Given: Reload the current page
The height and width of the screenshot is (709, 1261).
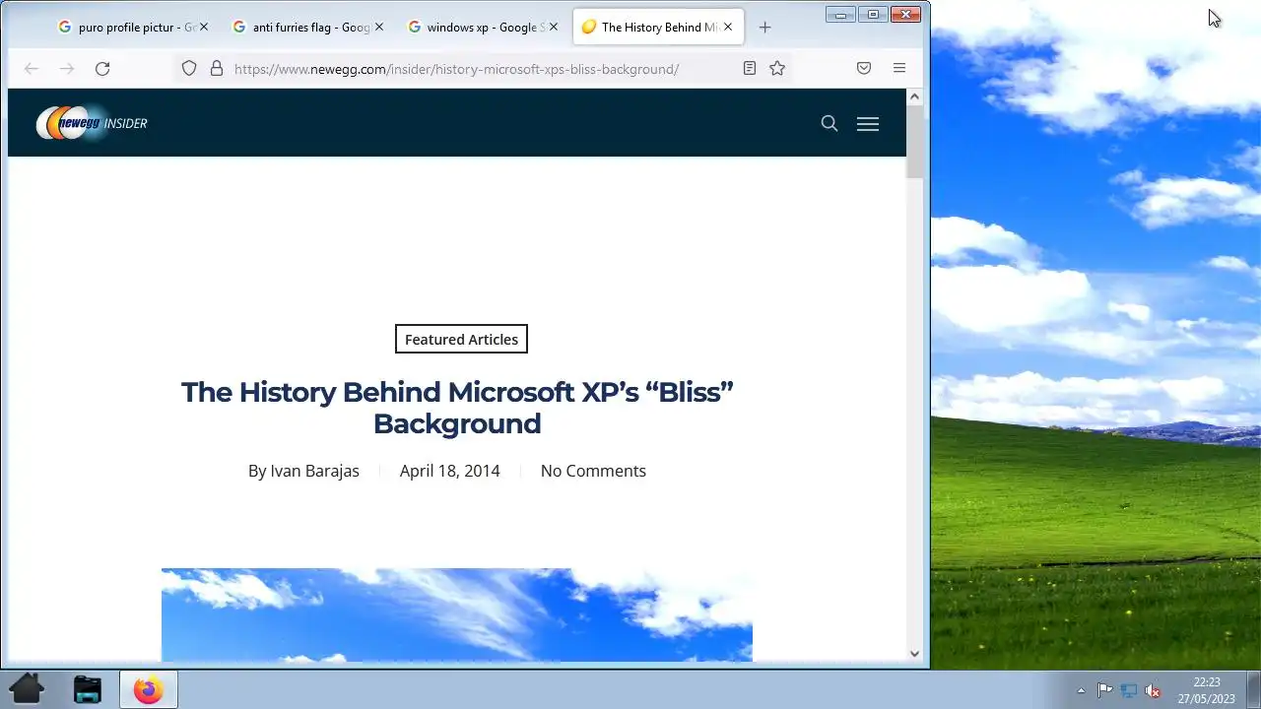Looking at the screenshot, I should pyautogui.click(x=102, y=68).
